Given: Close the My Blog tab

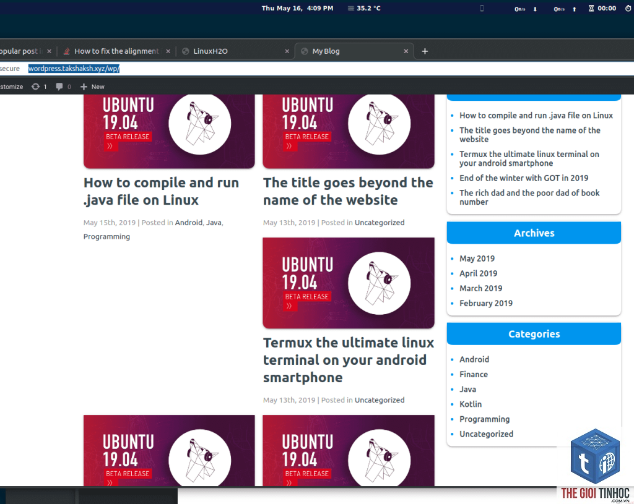Looking at the screenshot, I should point(406,51).
